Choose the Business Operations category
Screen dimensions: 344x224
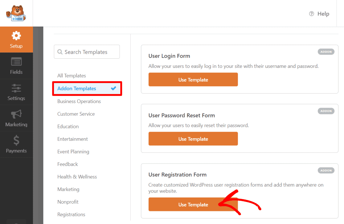tap(79, 101)
